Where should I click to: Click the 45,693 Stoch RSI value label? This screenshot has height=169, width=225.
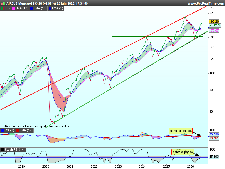click(x=214, y=157)
